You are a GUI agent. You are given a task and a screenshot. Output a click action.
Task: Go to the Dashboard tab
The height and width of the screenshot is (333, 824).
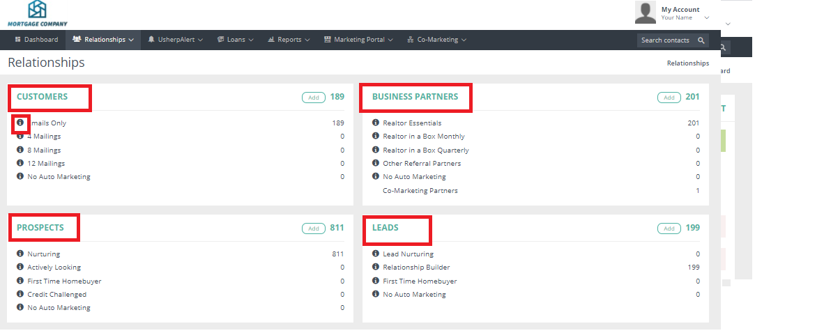(36, 40)
